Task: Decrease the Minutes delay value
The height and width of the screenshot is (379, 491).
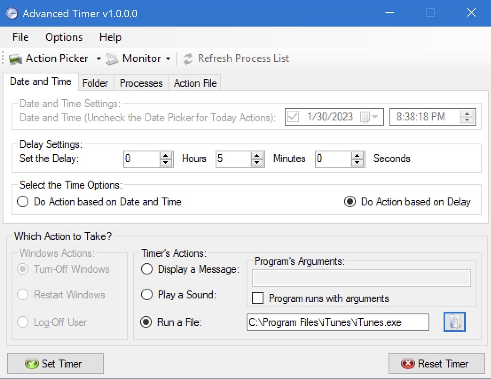Action: click(x=257, y=162)
